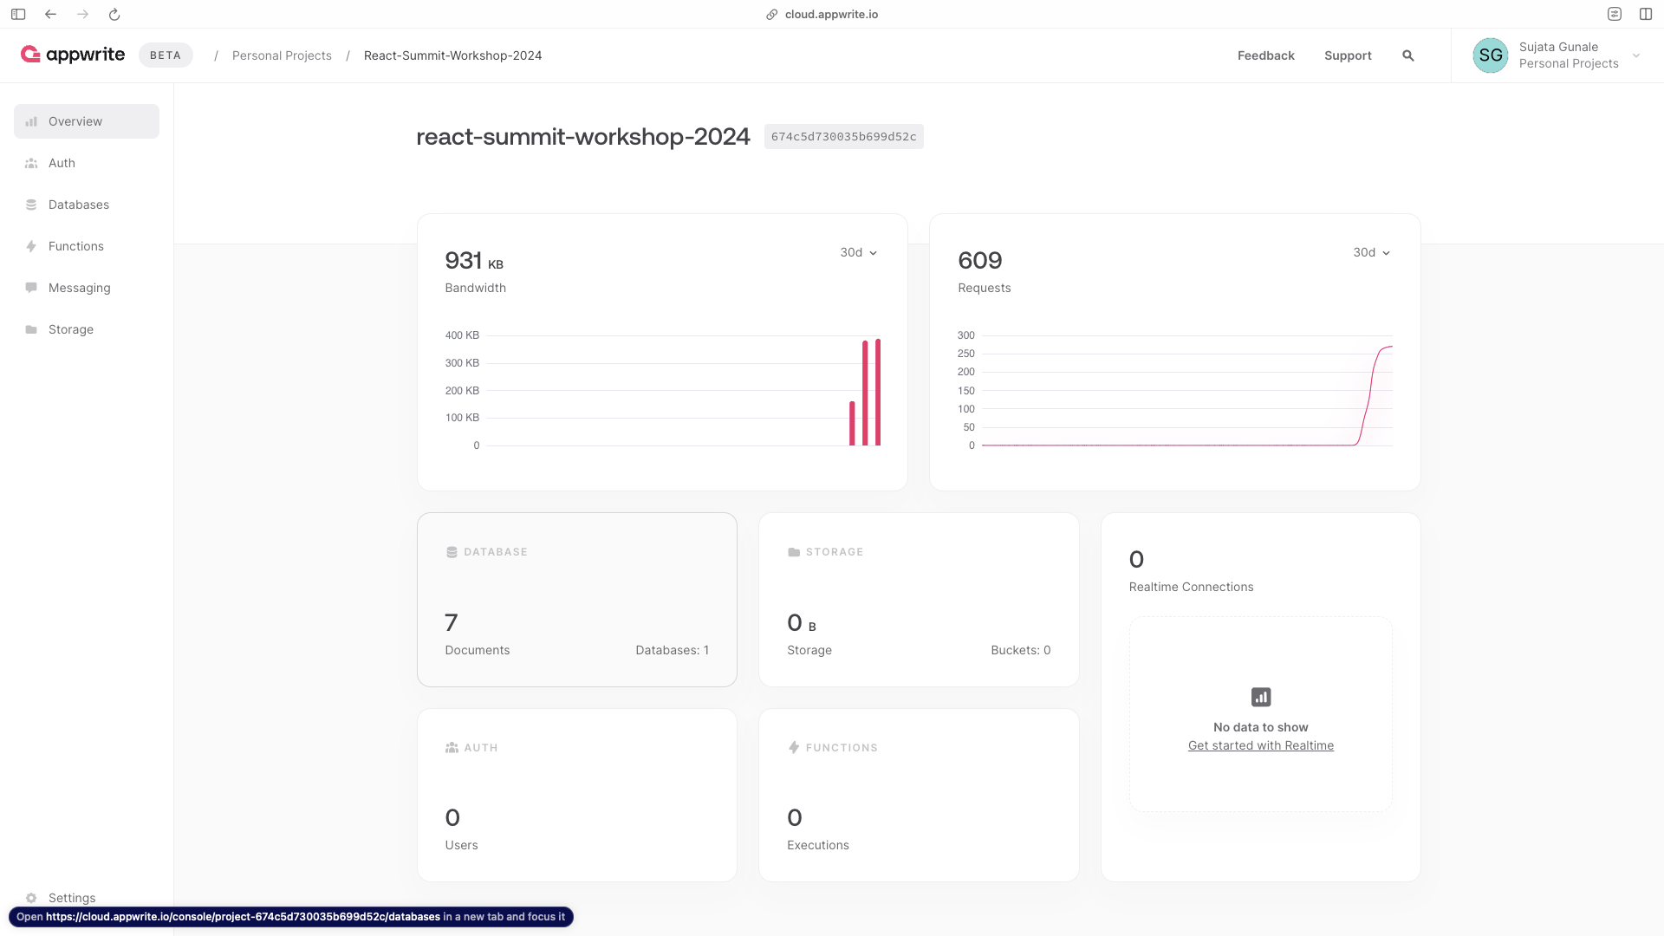
Task: Open the Sujata Gunale account menu chevron
Action: point(1636,55)
